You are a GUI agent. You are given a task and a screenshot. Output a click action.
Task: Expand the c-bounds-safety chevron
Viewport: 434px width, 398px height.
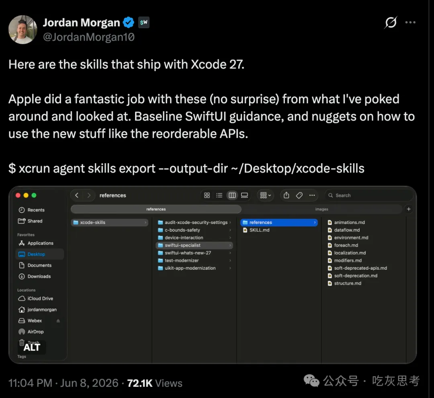[x=230, y=230]
